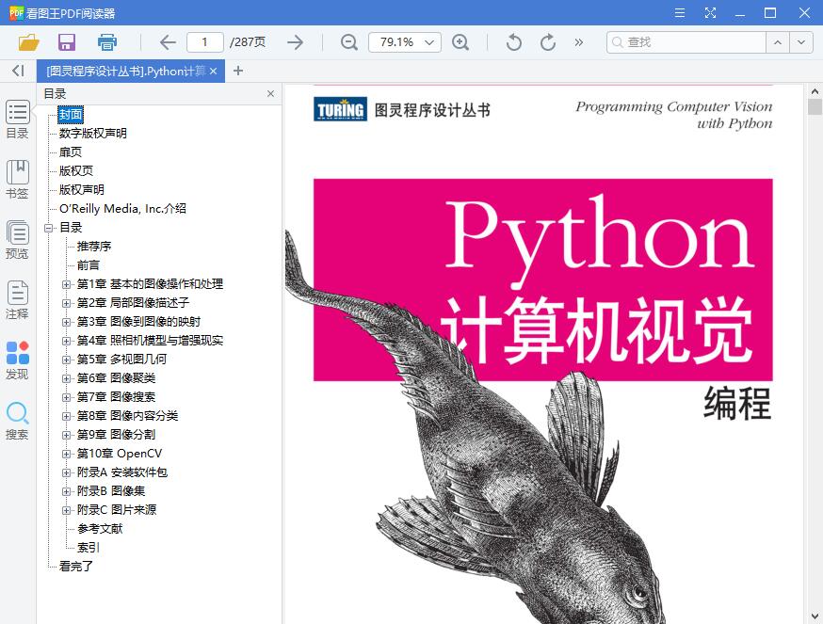Expand 第6章 图像聚类
823x624 pixels.
tap(66, 378)
